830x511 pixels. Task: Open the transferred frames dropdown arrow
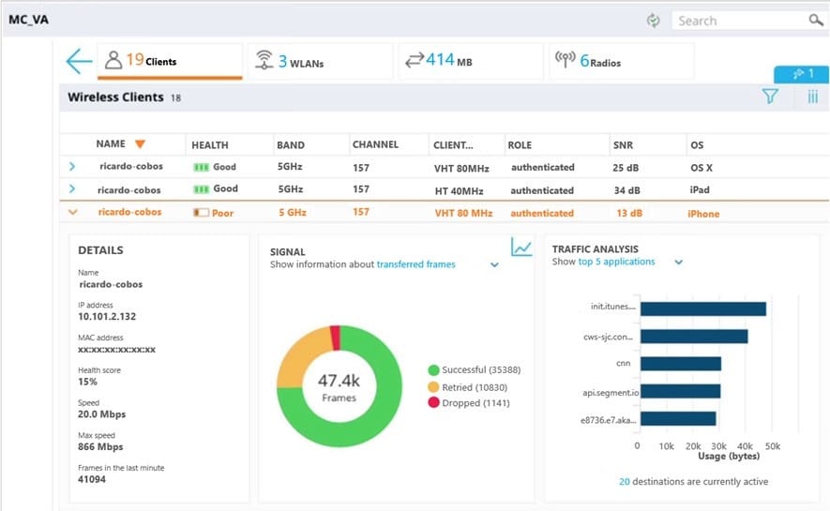[494, 265]
